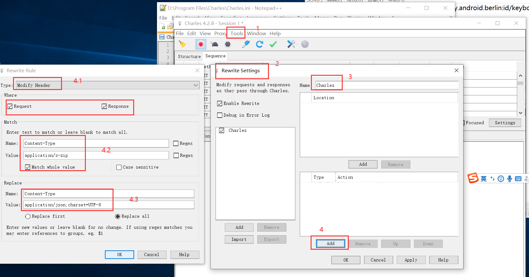This screenshot has width=529, height=277.
Task: Click the Sogou input S logo
Action: point(473,178)
